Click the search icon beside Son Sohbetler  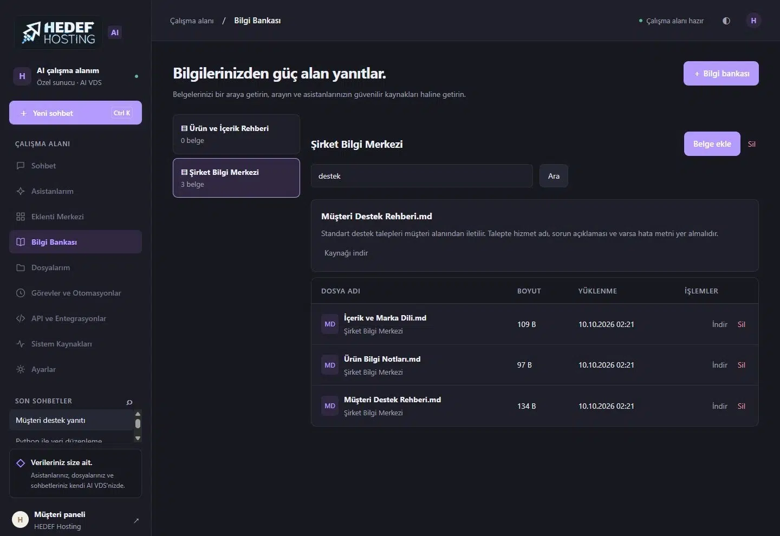coord(129,402)
